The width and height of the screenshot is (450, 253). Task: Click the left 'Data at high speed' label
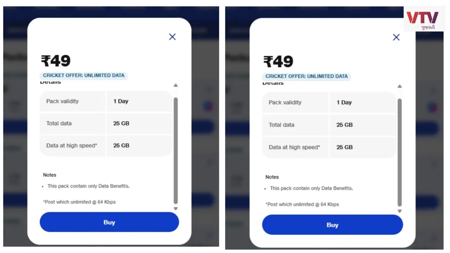pyautogui.click(x=72, y=146)
